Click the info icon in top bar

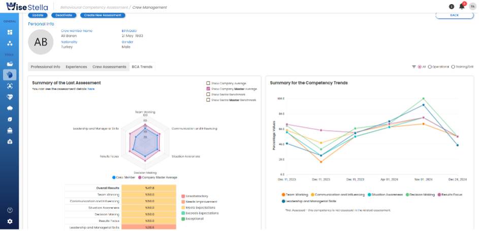(452, 7)
